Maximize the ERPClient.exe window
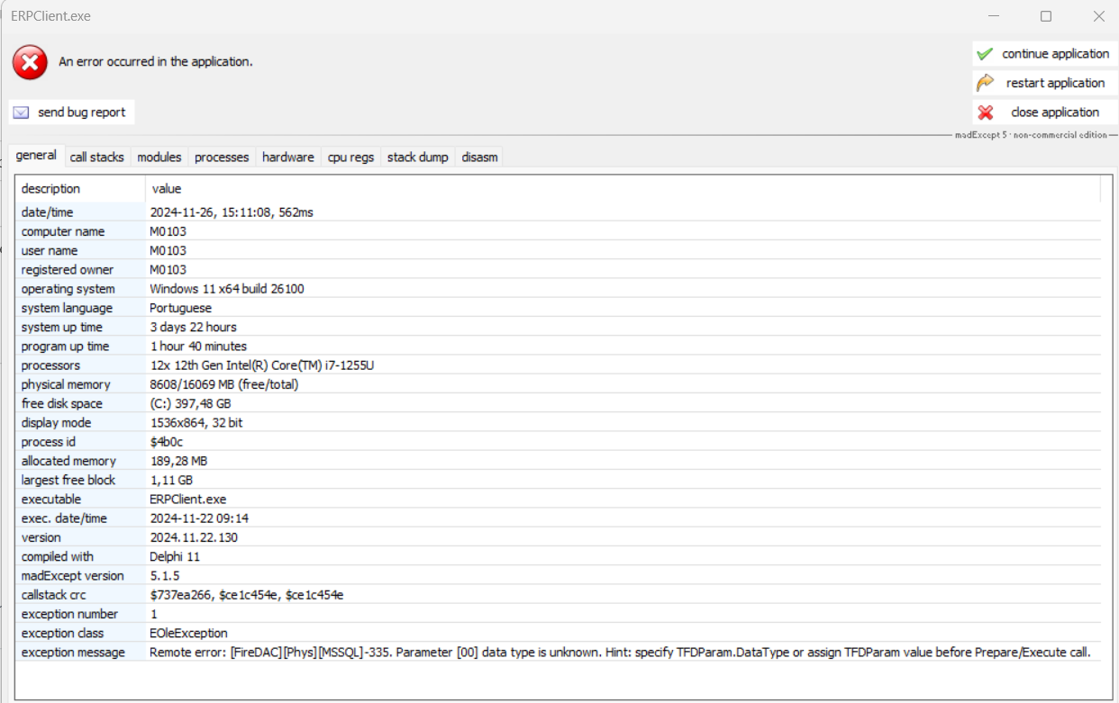Image resolution: width=1119 pixels, height=703 pixels. [x=1046, y=16]
